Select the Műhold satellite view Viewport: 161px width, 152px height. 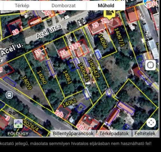pyautogui.click(x=106, y=6)
